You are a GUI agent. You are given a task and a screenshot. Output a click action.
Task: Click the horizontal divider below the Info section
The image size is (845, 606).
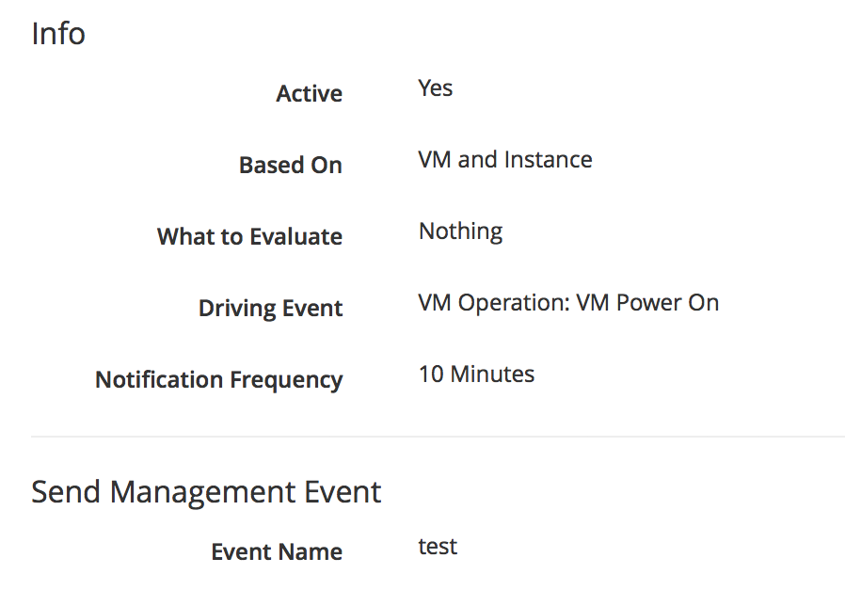point(438,437)
